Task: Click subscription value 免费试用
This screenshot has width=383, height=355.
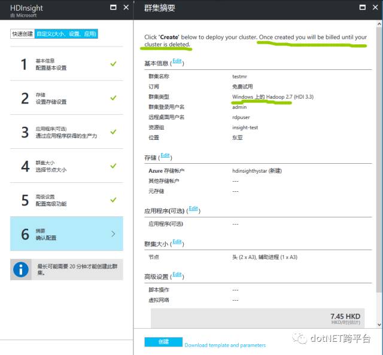Action: [x=242, y=87]
